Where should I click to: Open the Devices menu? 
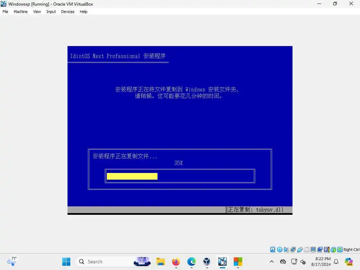(68, 12)
